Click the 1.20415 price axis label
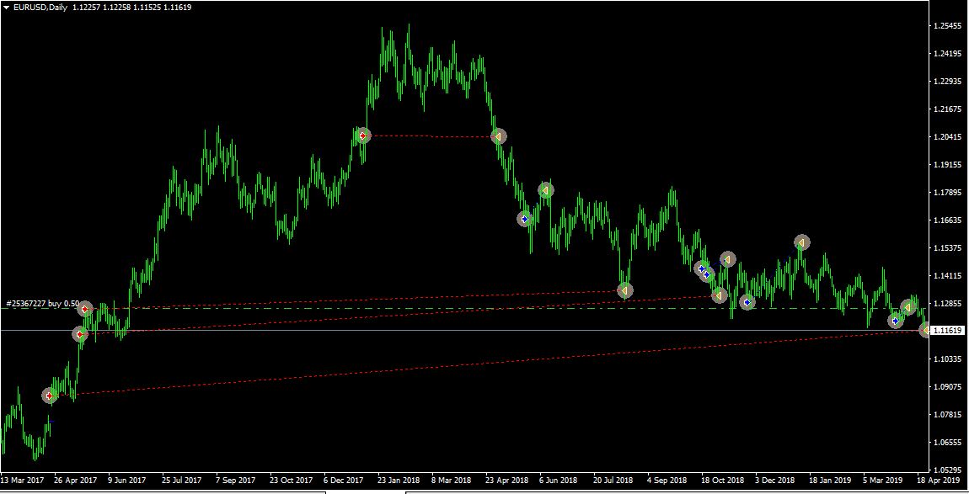Image resolution: width=969 pixels, height=494 pixels. tap(948, 137)
